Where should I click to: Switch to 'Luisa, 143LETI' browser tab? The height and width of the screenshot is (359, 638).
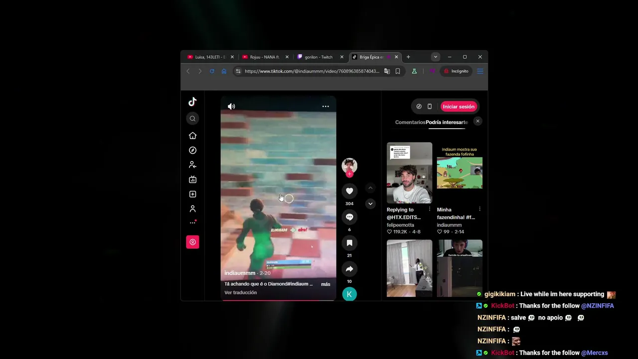(211, 57)
